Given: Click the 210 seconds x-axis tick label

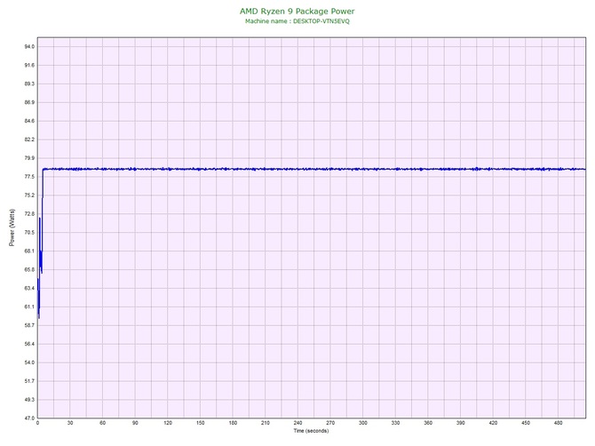Looking at the screenshot, I should click(266, 423).
